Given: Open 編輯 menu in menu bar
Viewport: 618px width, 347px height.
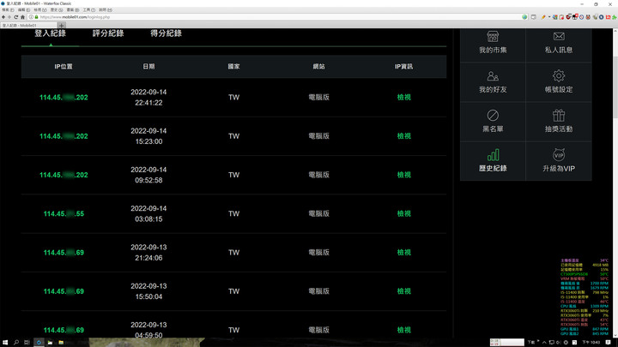Looking at the screenshot, I should pyautogui.click(x=24, y=9).
